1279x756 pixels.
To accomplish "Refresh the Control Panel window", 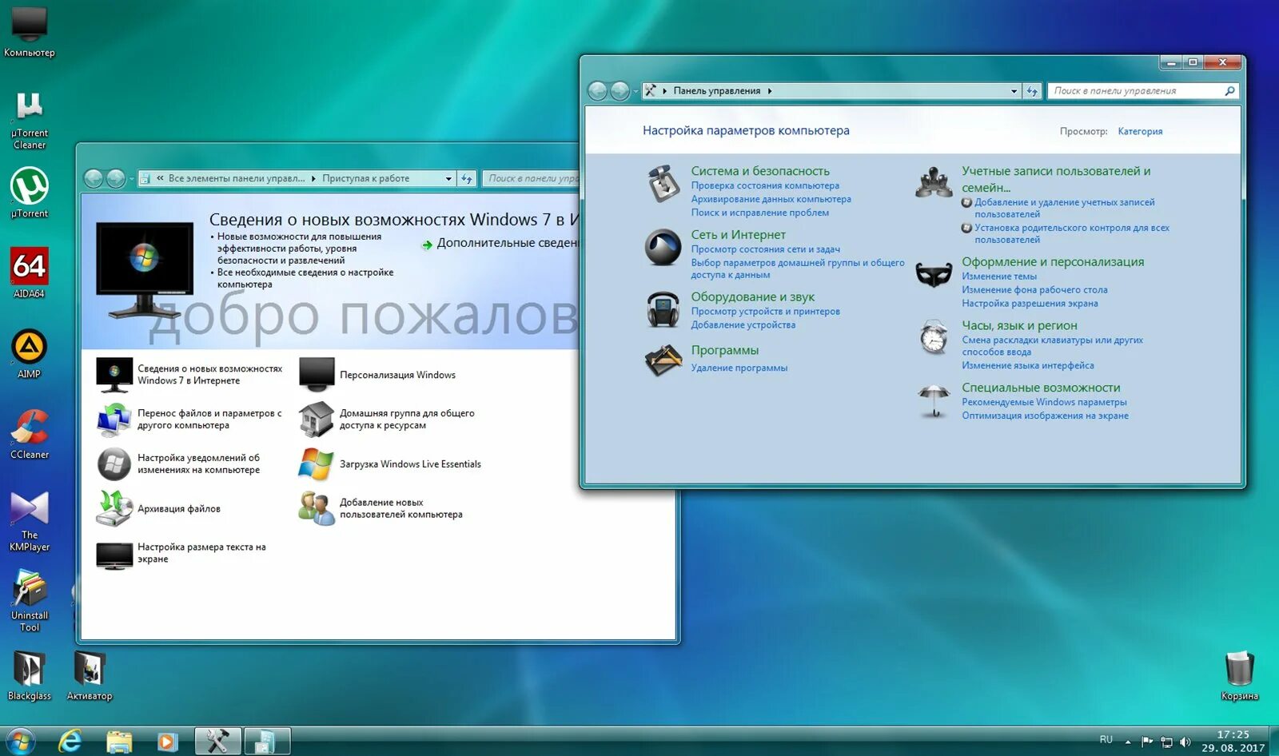I will [1032, 91].
